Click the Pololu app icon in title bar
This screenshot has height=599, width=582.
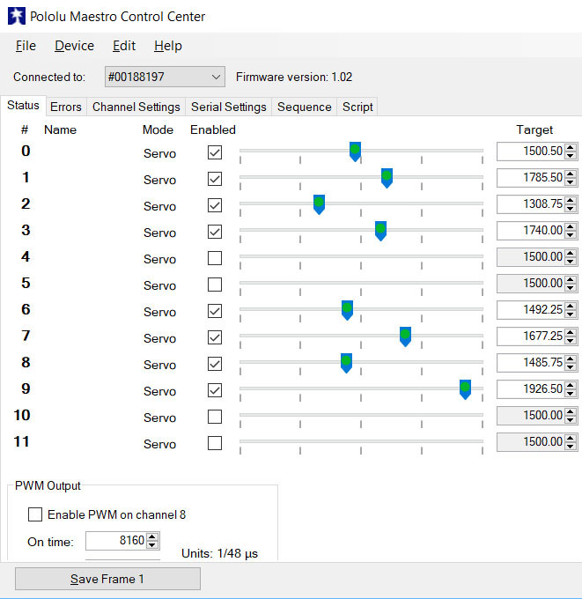[17, 17]
